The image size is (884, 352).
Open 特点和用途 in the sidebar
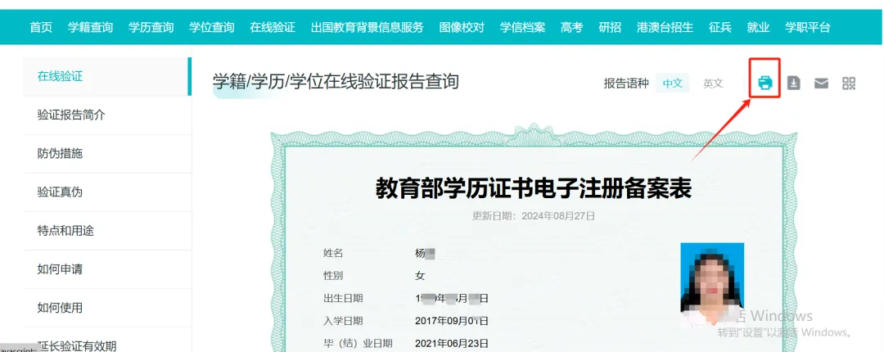(107, 231)
